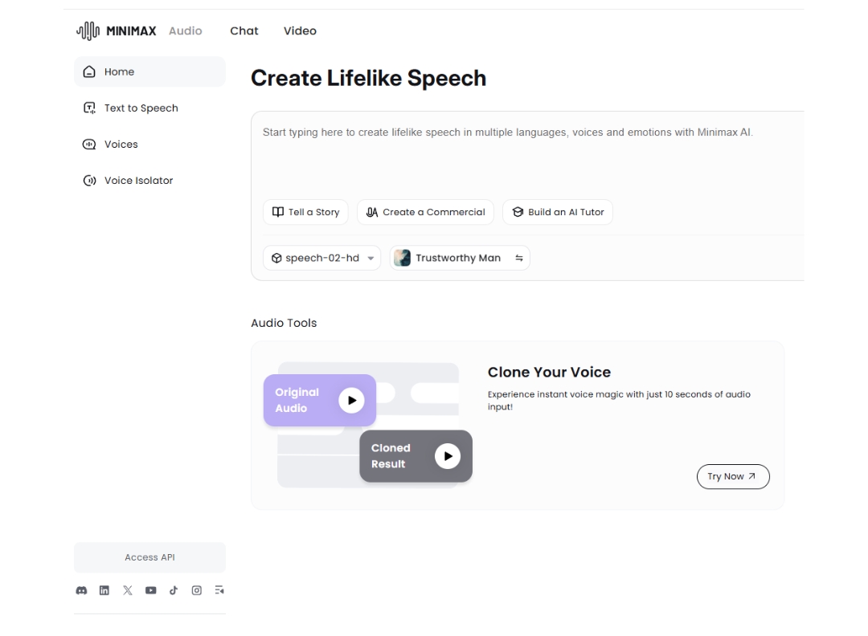Screen dimensions: 868x636
Task: Click the Try Now button
Action: pos(732,476)
